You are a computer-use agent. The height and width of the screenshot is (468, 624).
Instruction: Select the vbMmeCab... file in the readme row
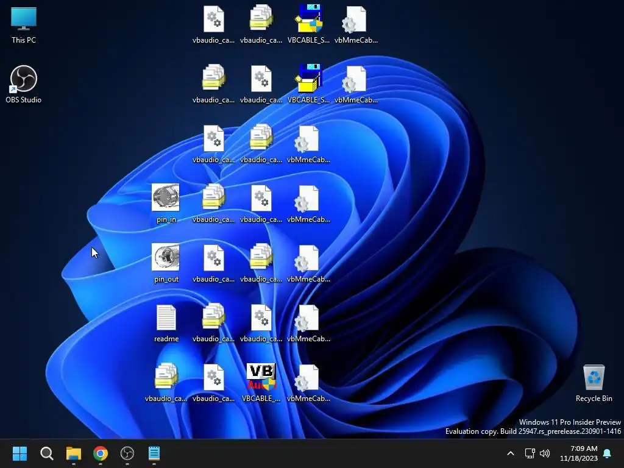click(308, 323)
